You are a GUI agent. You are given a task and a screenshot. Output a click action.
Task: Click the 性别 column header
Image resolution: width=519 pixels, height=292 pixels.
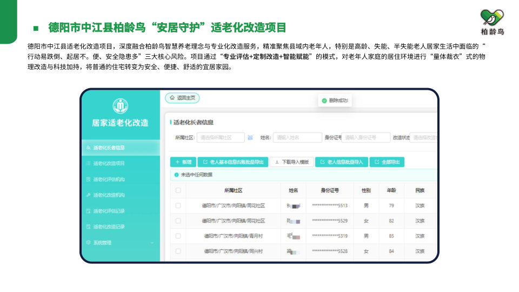pos(366,190)
